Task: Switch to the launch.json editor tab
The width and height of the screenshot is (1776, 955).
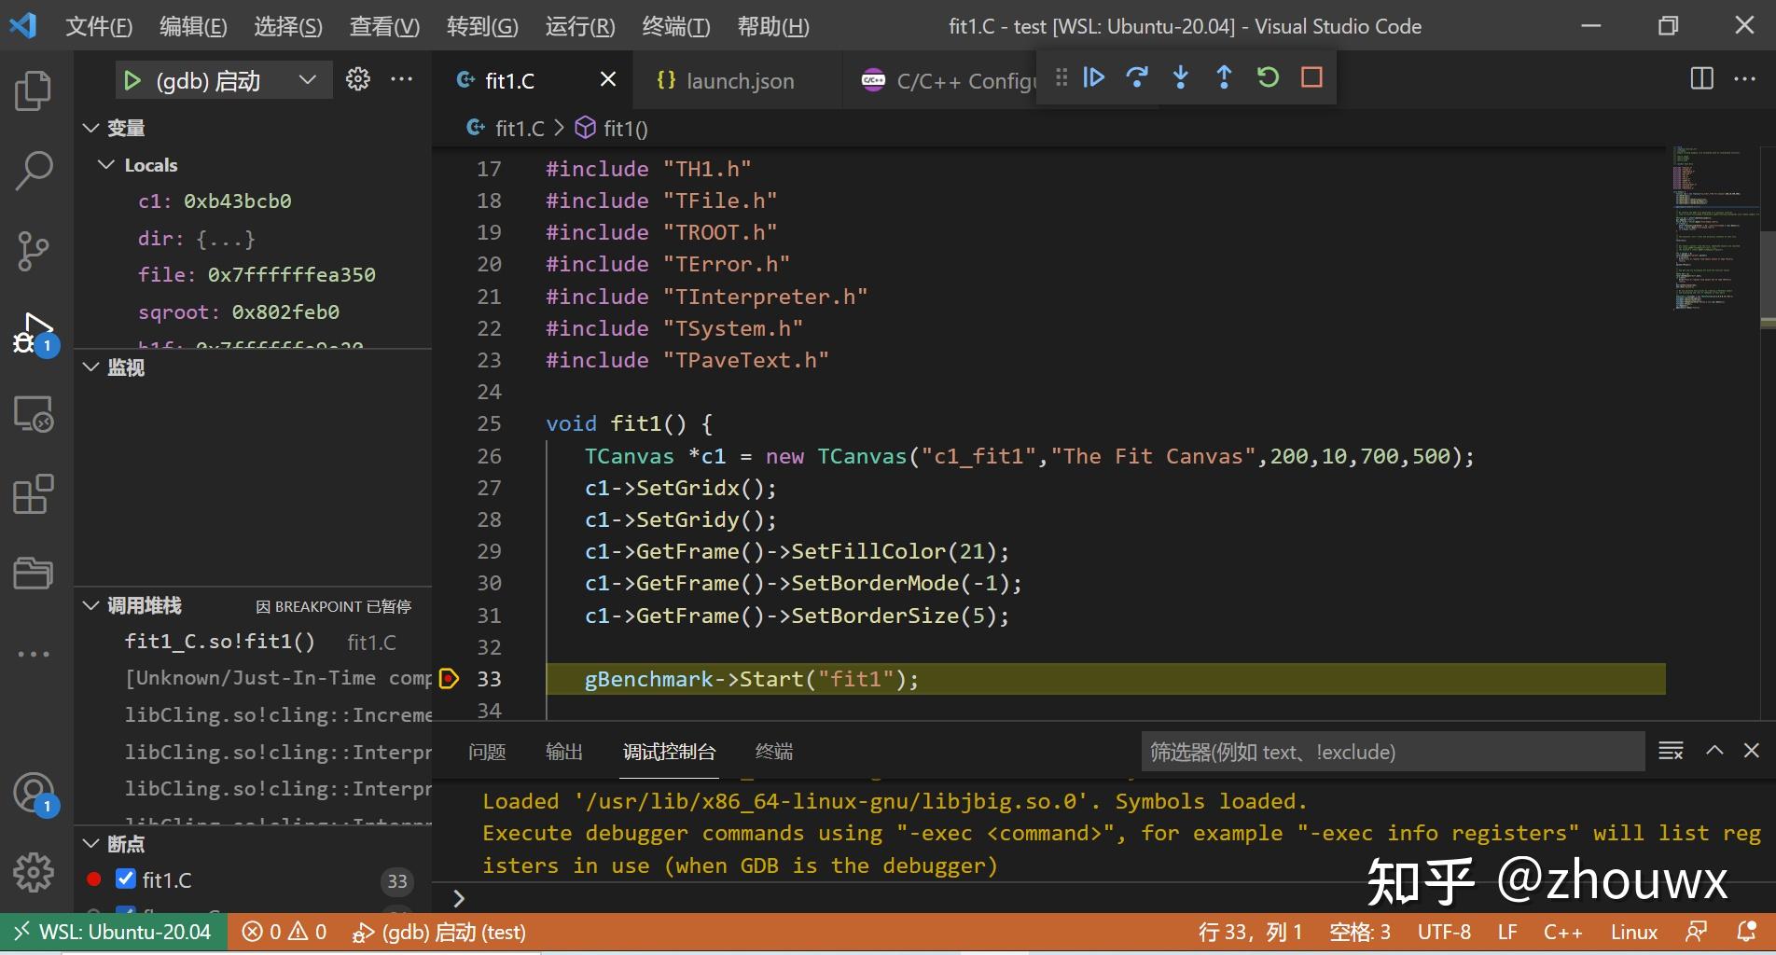Action: click(739, 81)
